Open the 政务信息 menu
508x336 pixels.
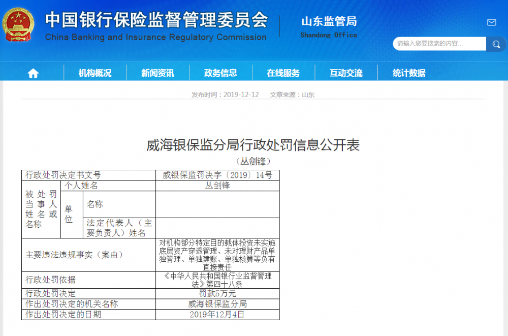click(x=220, y=73)
